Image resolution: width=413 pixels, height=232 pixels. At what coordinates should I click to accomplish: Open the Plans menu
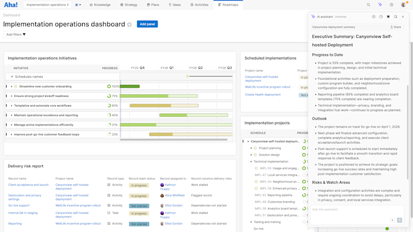coord(153,5)
